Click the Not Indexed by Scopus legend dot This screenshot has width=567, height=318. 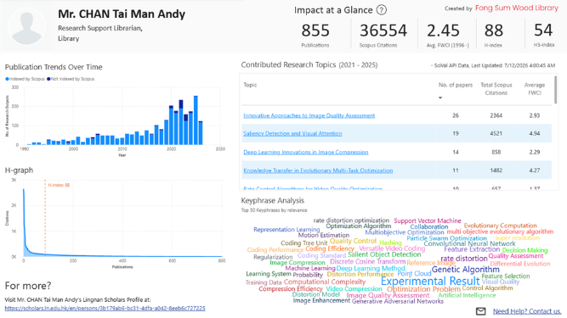tap(48, 79)
